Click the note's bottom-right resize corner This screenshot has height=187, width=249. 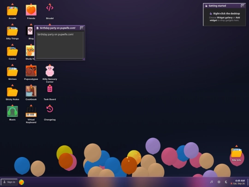[83, 59]
